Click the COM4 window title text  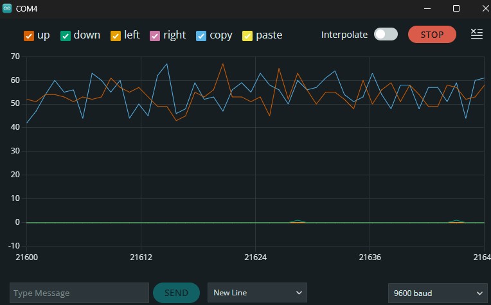click(x=26, y=9)
